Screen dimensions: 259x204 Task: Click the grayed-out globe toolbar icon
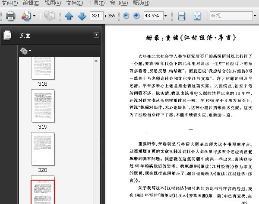[x=49, y=16]
